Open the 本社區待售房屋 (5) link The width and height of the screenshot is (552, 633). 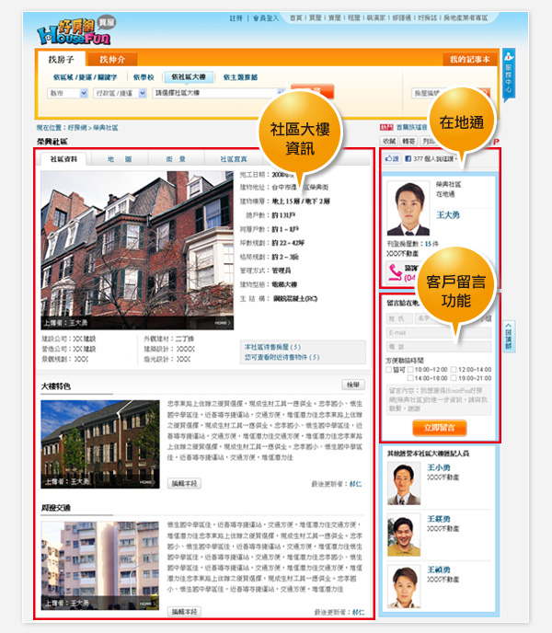click(272, 347)
